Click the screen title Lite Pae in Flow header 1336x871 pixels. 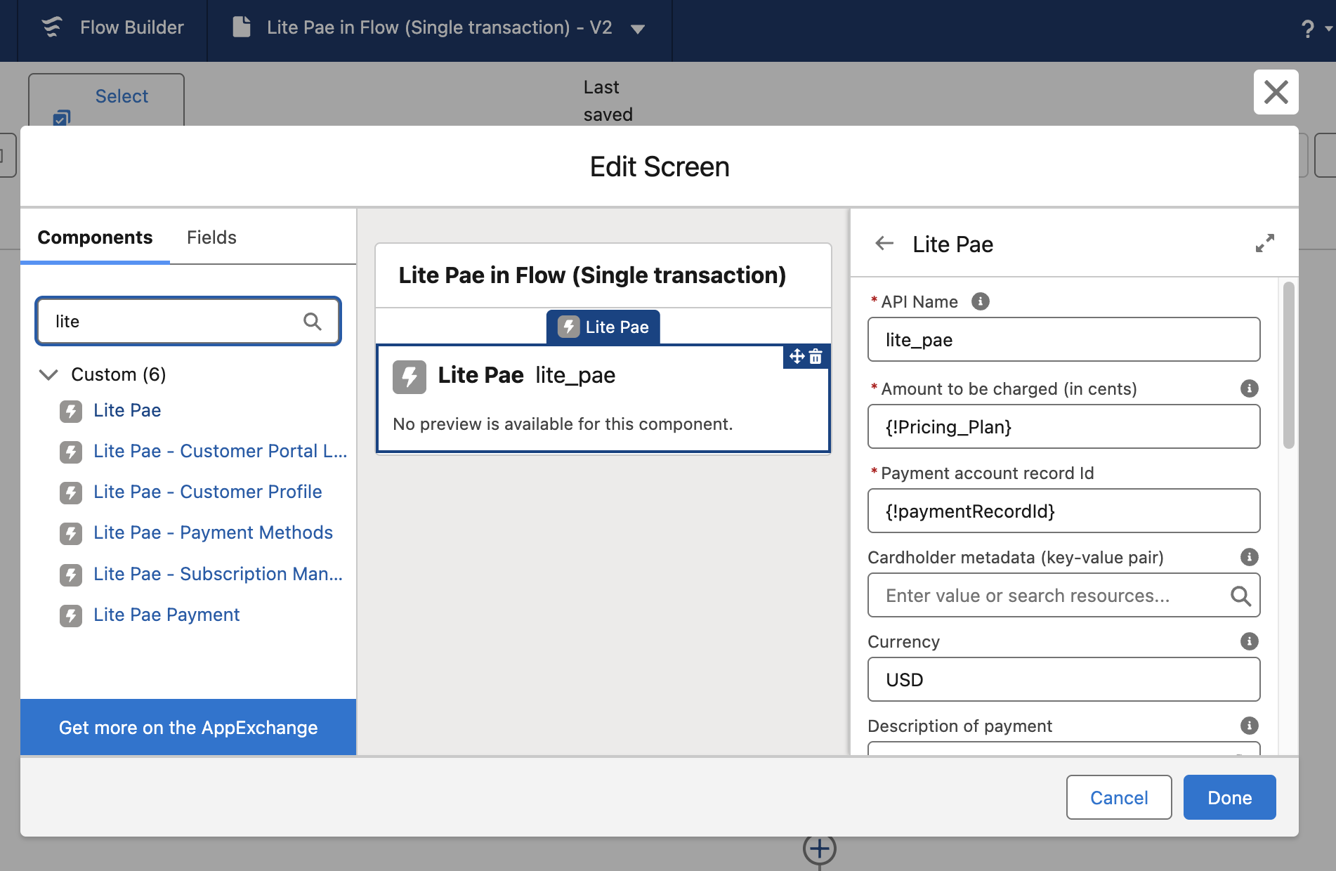[x=592, y=275]
